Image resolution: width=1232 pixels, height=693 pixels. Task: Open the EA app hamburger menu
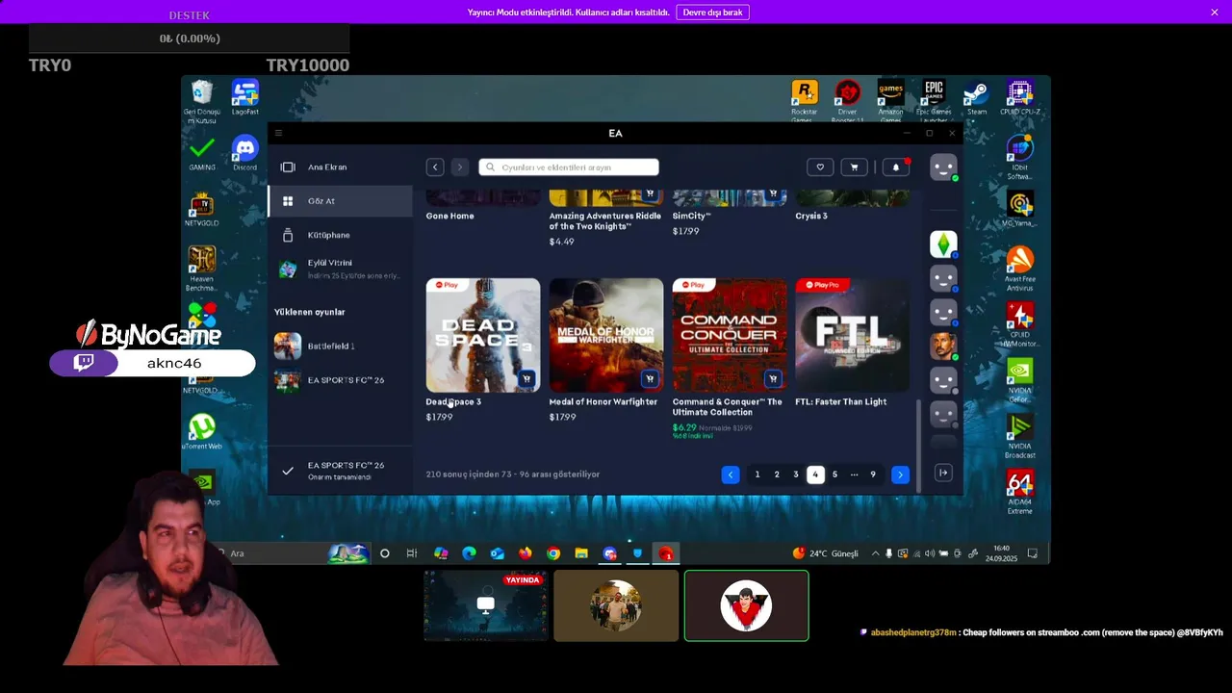pyautogui.click(x=278, y=133)
